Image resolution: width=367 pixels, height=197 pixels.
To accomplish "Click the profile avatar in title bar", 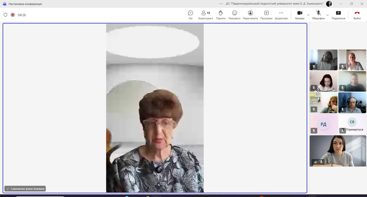I will [329, 4].
